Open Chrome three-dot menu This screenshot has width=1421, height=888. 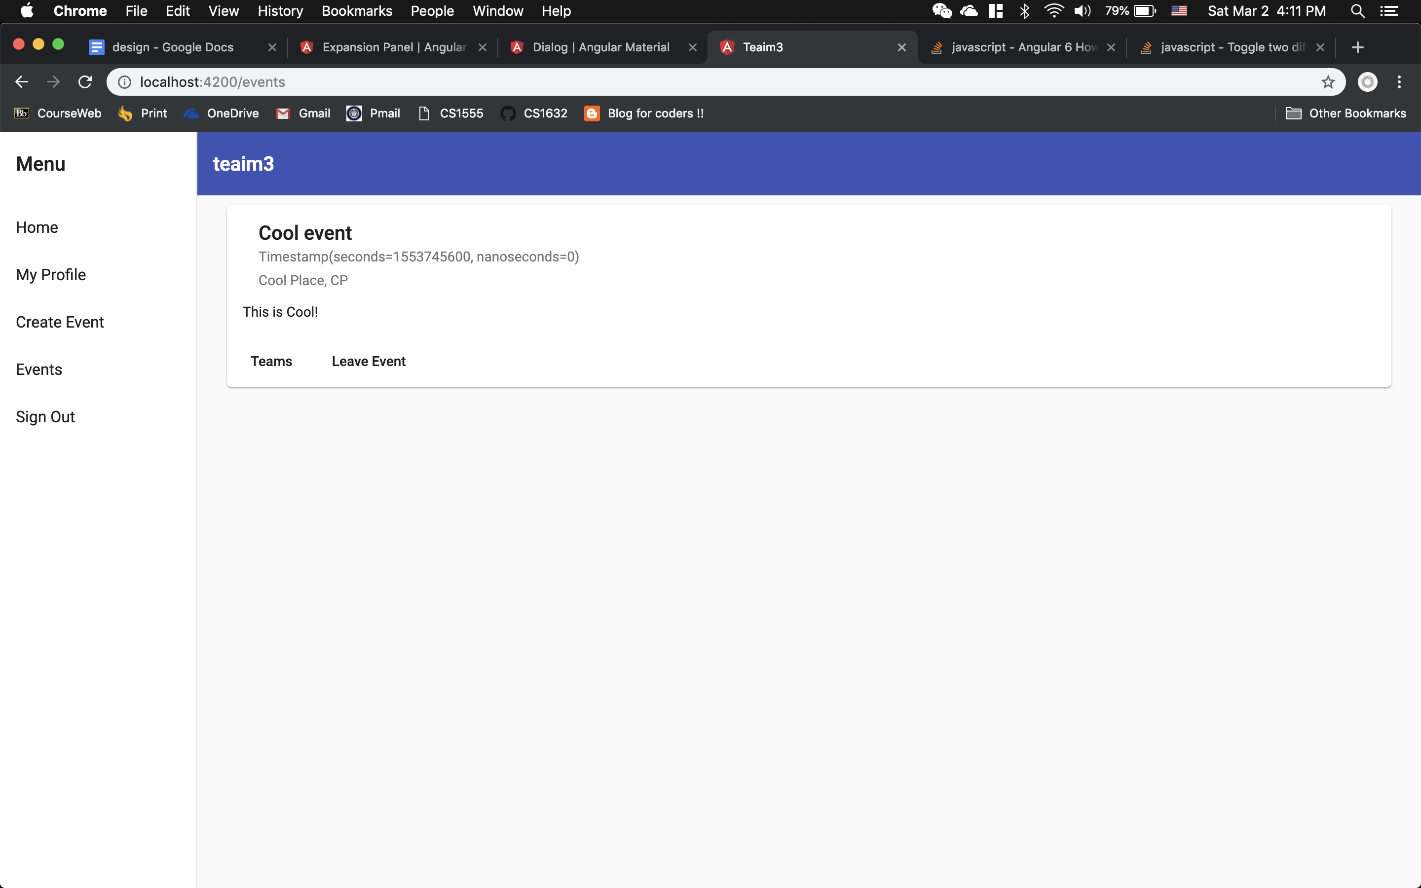click(1399, 81)
